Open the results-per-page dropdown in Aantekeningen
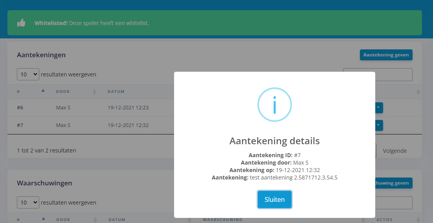433x223 pixels. coord(28,74)
